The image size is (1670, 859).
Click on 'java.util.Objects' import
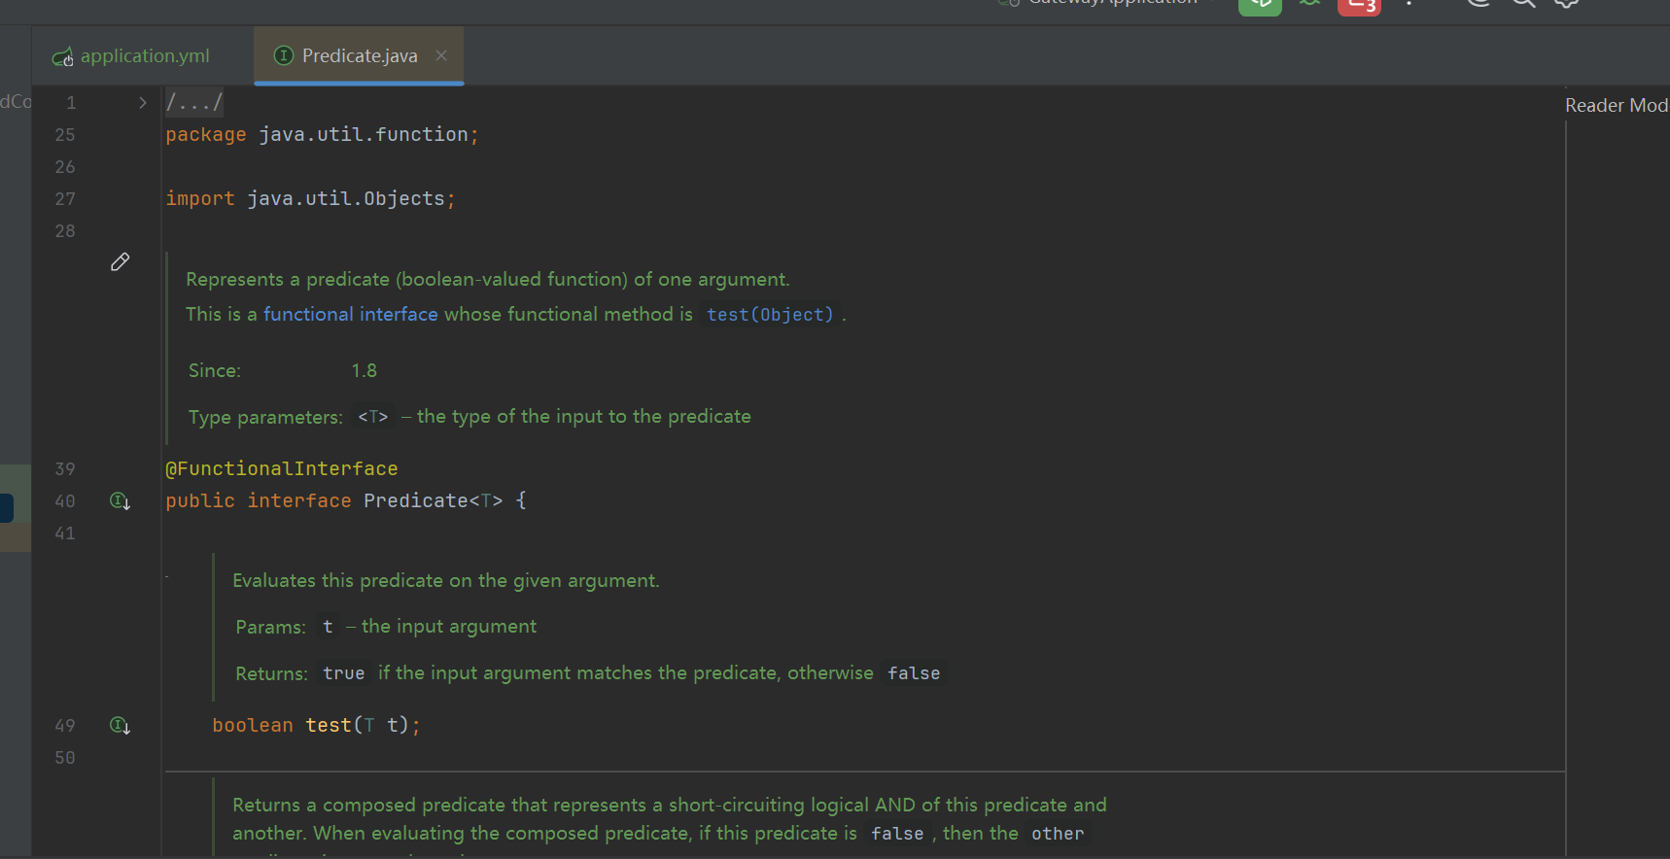346,198
